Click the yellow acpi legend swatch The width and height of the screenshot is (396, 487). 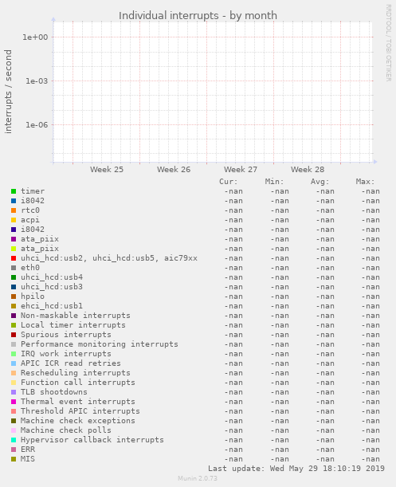(14, 220)
